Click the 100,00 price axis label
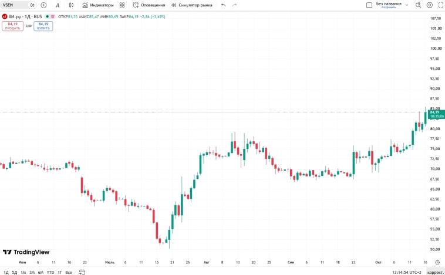This screenshot has height=275, width=445. [x=436, y=49]
